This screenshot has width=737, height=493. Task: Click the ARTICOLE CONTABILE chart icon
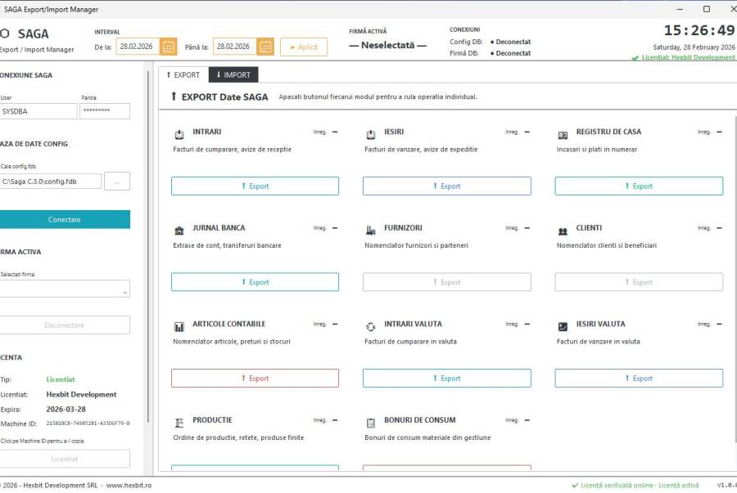[x=179, y=325]
